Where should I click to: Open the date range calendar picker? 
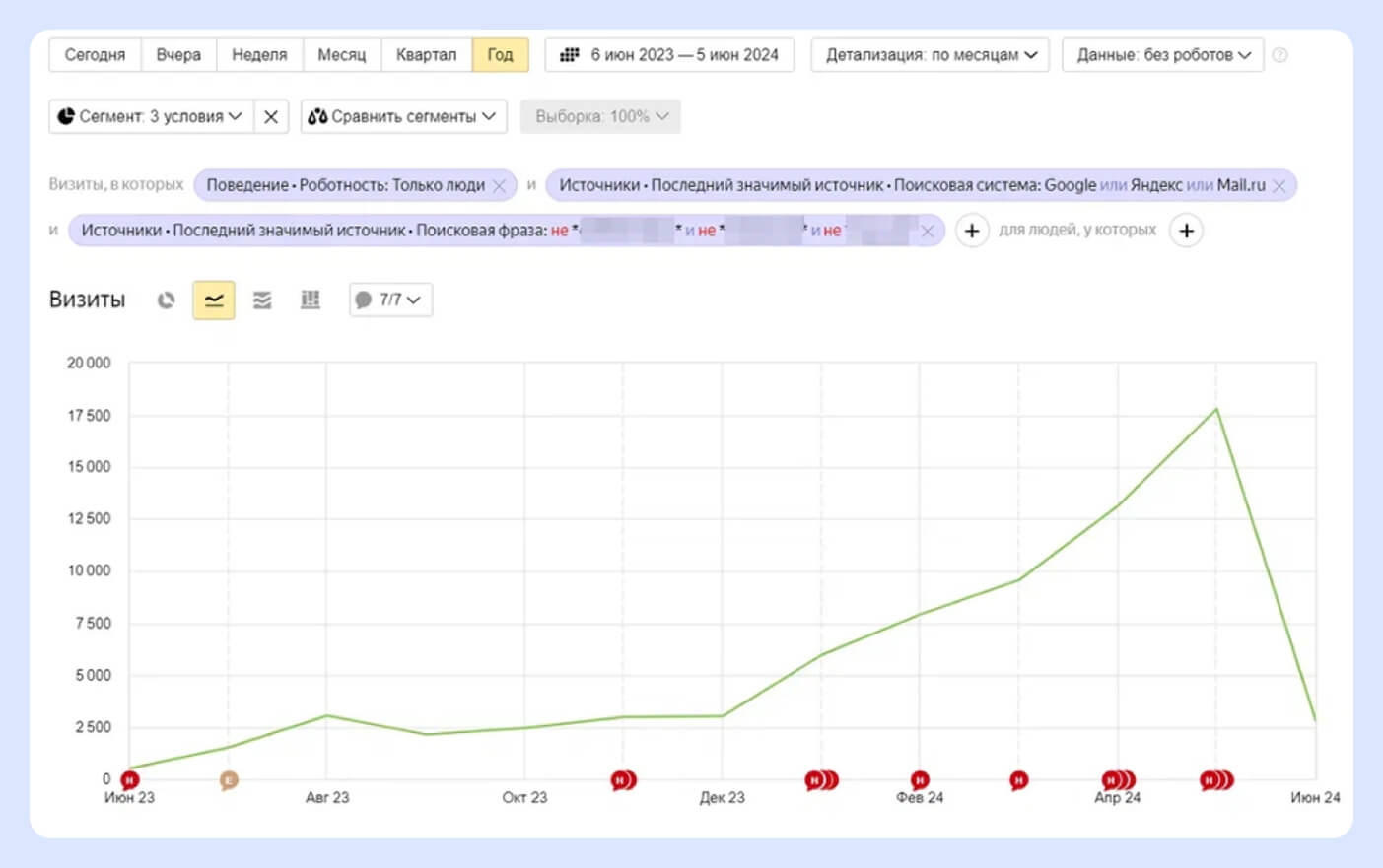(669, 55)
